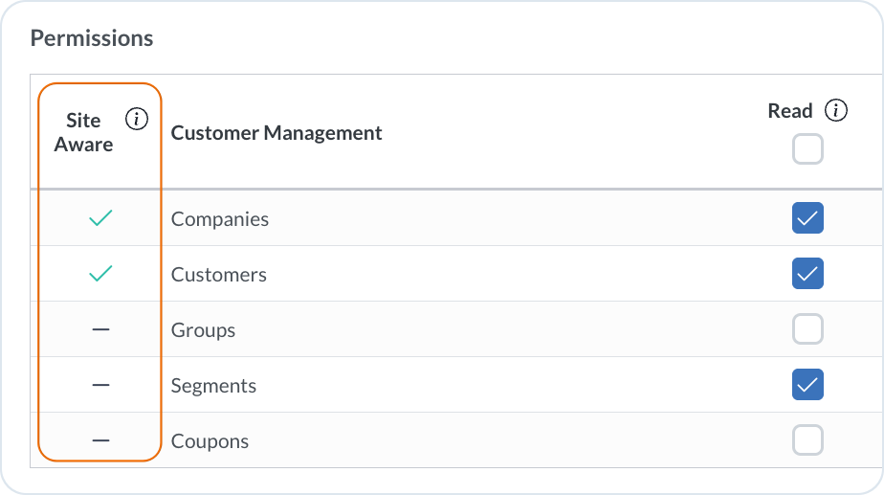Click the Site Aware column header text
The height and width of the screenshot is (495, 884).
[83, 133]
